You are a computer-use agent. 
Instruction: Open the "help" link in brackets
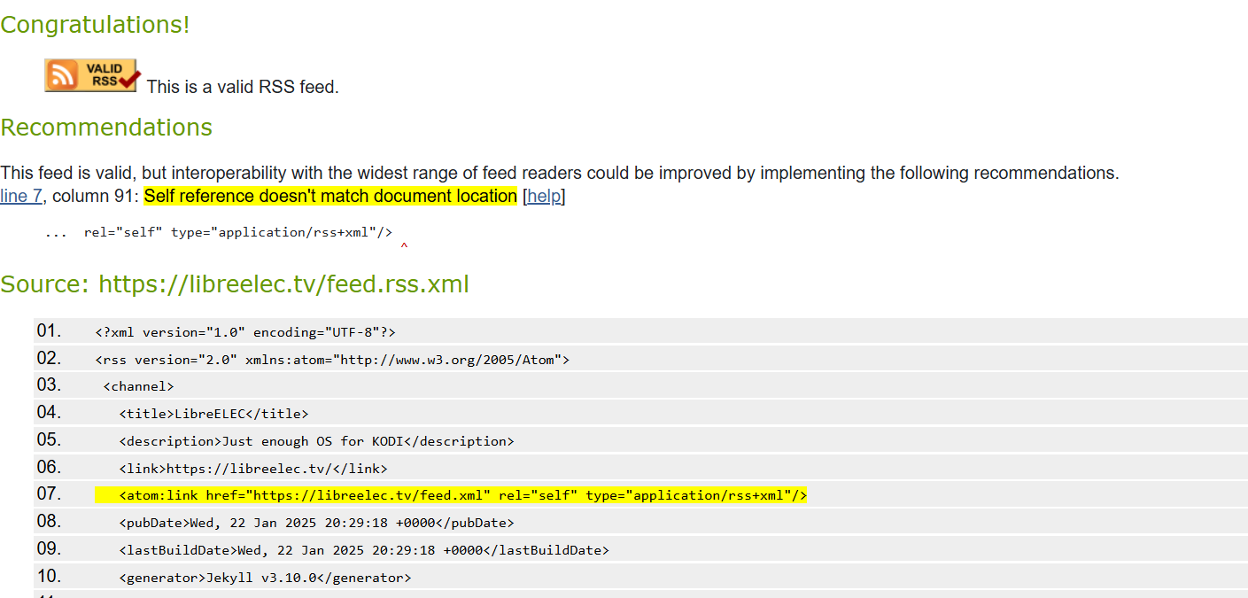tap(544, 196)
